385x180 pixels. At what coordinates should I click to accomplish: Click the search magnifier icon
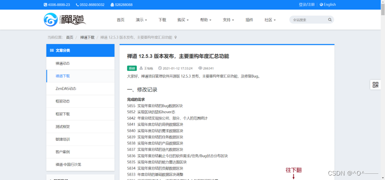point(330,20)
